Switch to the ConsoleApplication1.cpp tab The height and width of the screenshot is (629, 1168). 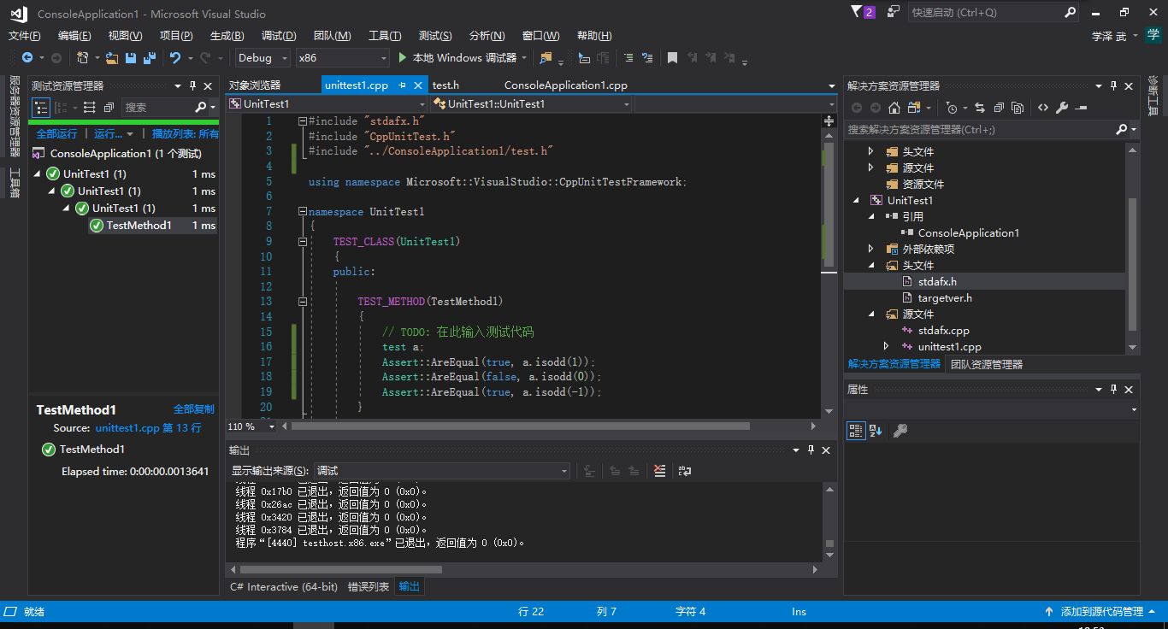tap(566, 85)
